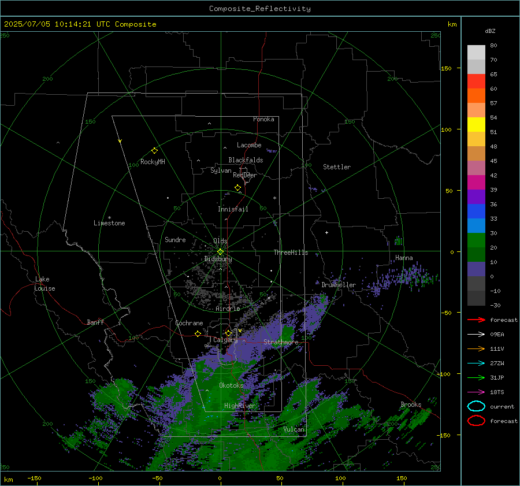Image resolution: width=520 pixels, height=486 pixels.
Task: Click the Strathmore city label
Action: tap(281, 342)
